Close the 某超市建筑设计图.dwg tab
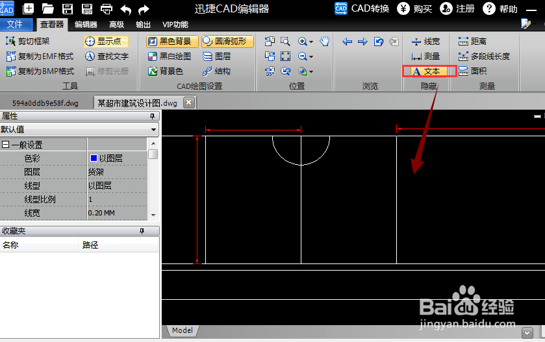This screenshot has width=545, height=342. point(189,103)
